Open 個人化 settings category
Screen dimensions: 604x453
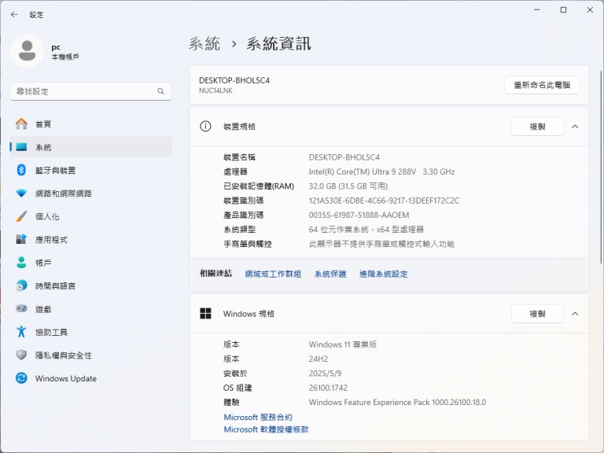click(91, 216)
